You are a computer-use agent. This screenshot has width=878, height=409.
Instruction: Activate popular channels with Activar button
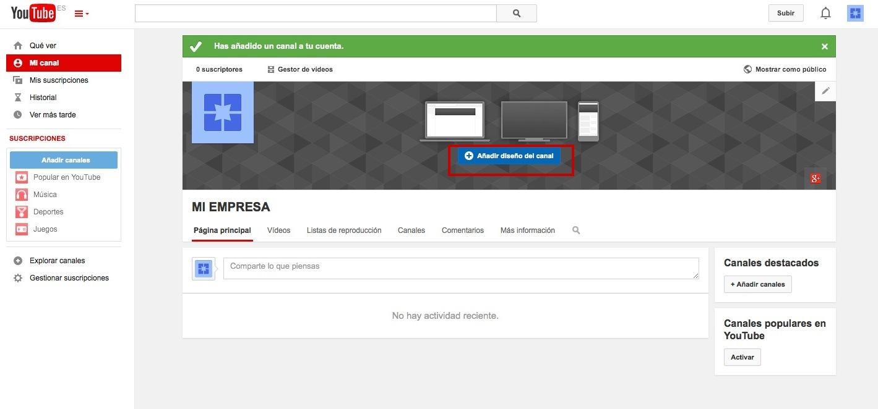tap(742, 357)
